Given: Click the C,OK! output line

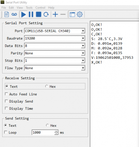Looking at the screenshot, I should [x=97, y=34].
